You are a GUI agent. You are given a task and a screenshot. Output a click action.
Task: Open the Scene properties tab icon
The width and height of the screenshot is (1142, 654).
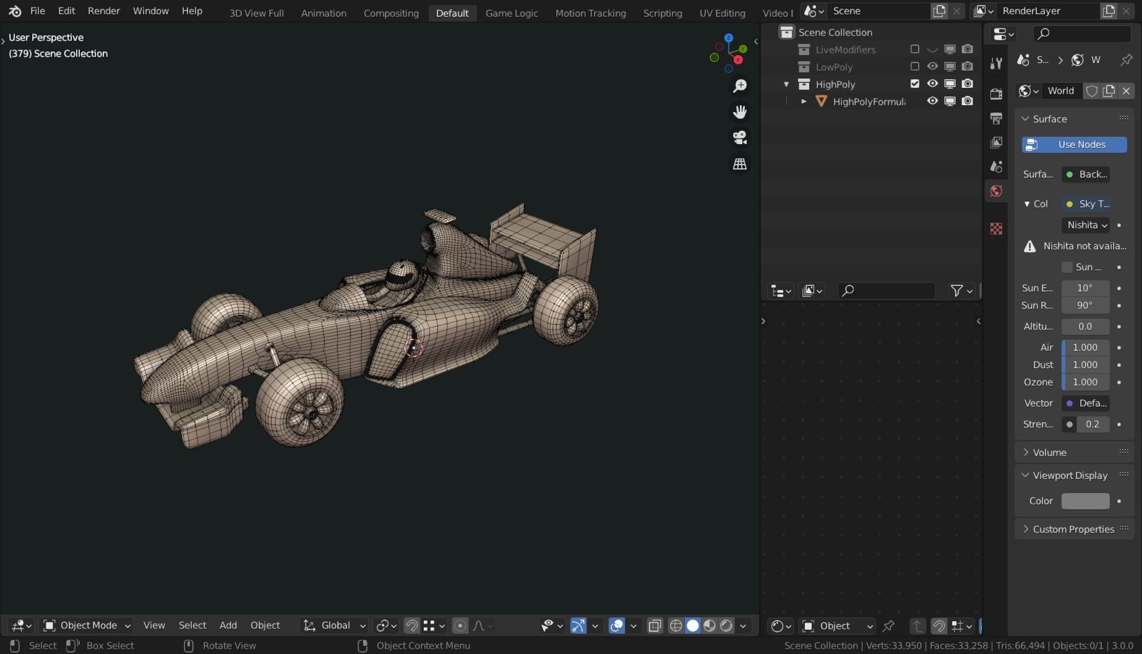pos(996,166)
